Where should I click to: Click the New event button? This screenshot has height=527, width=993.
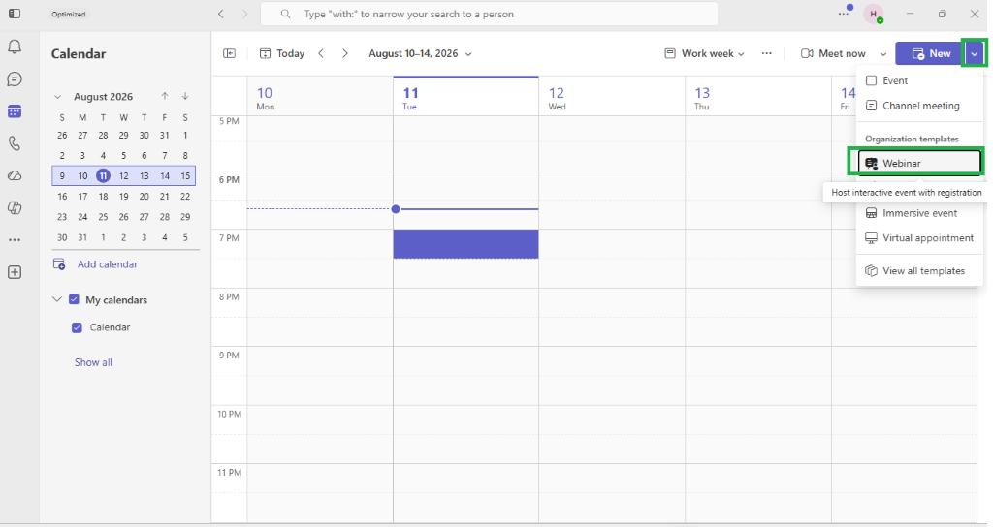pyautogui.click(x=930, y=54)
